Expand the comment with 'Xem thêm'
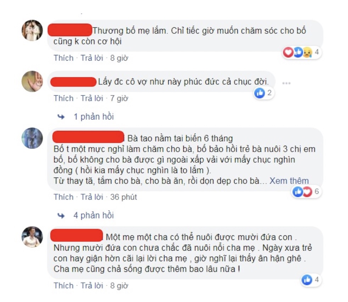This screenshot has height=302, width=348. 289,181
